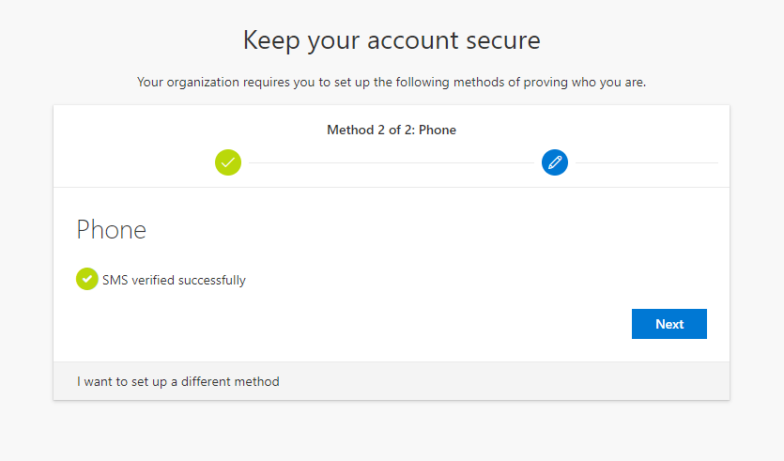Click progress line between the step icons
Screen dimensions: 784x461
[x=392, y=162]
